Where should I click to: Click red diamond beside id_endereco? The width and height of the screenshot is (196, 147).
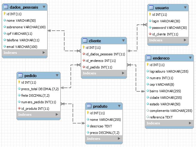pos(84,60)
